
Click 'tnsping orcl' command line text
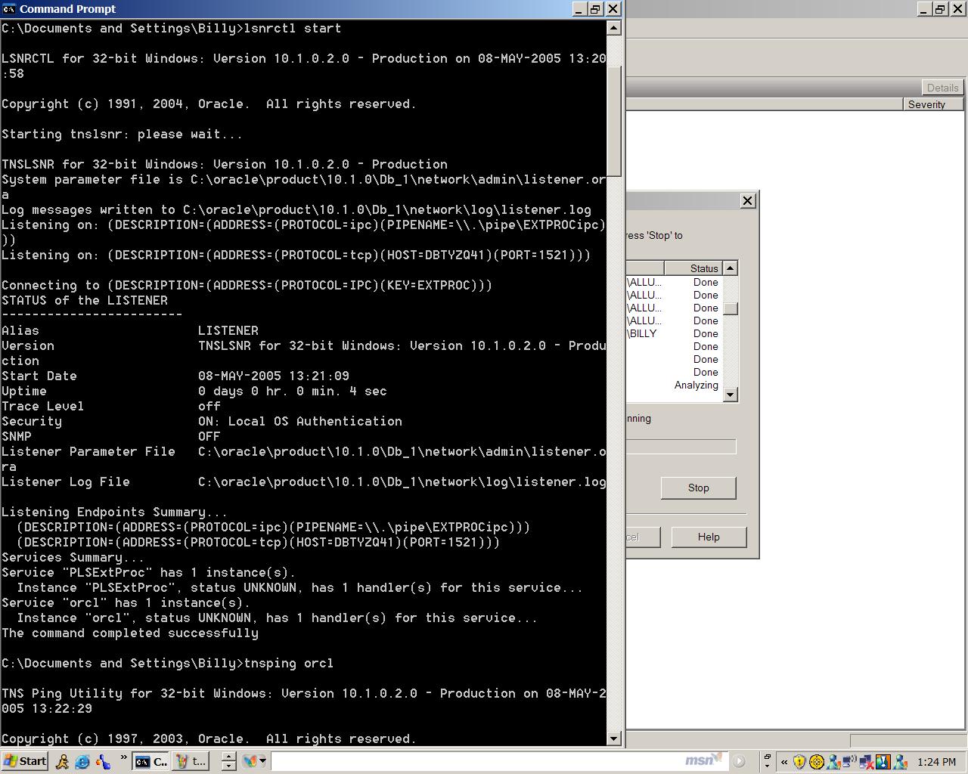(288, 663)
